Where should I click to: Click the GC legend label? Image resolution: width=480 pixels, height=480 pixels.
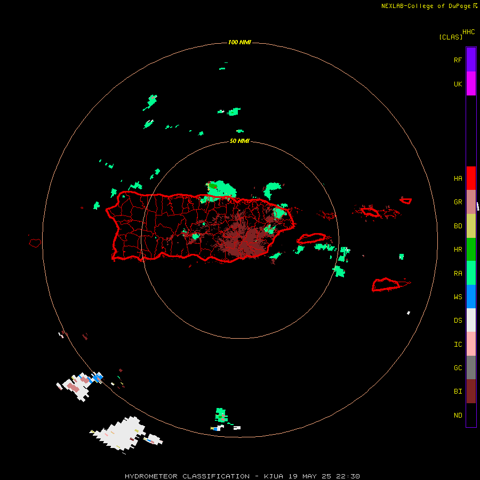tap(458, 367)
